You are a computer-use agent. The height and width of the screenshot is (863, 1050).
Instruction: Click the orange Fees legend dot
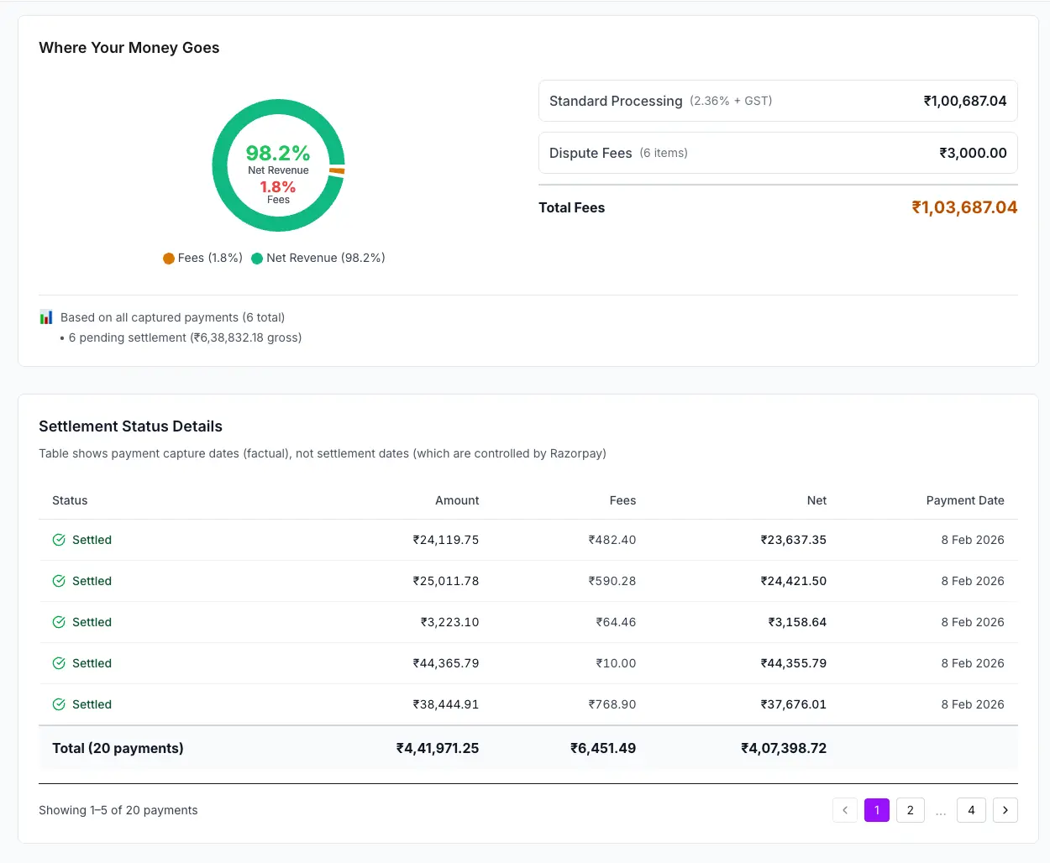pos(169,259)
